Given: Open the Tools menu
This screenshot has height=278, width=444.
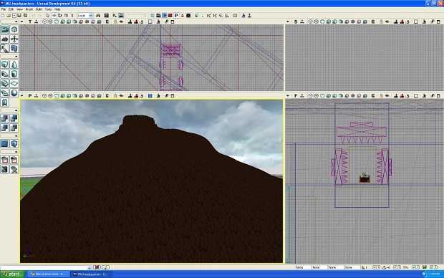Looking at the screenshot, I should (x=48, y=9).
